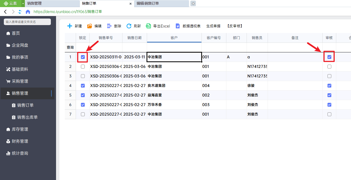Click the 云表 logo icon
Viewport: 351px width, 180px height.
pyautogui.click(x=6, y=3)
